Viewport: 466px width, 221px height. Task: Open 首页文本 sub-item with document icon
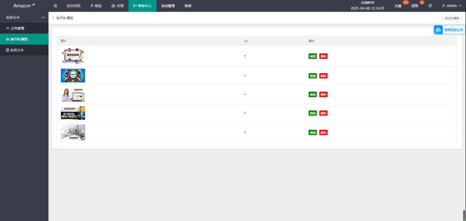(x=24, y=50)
